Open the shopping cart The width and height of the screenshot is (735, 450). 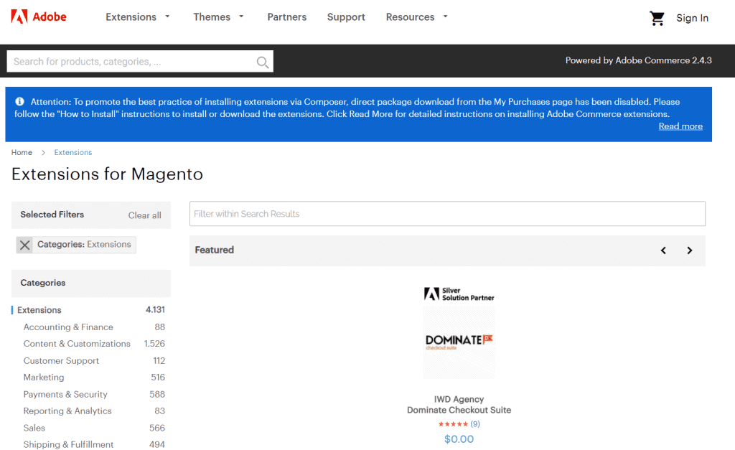pos(657,18)
